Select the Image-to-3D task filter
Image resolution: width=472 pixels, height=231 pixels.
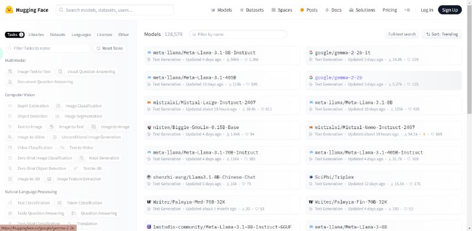tap(24, 179)
